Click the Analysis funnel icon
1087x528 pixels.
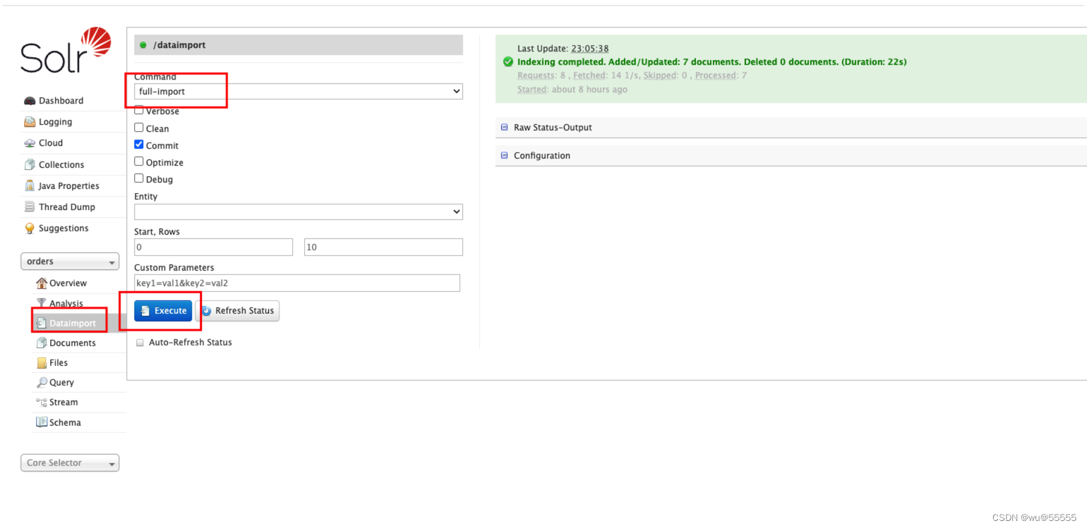coord(42,303)
